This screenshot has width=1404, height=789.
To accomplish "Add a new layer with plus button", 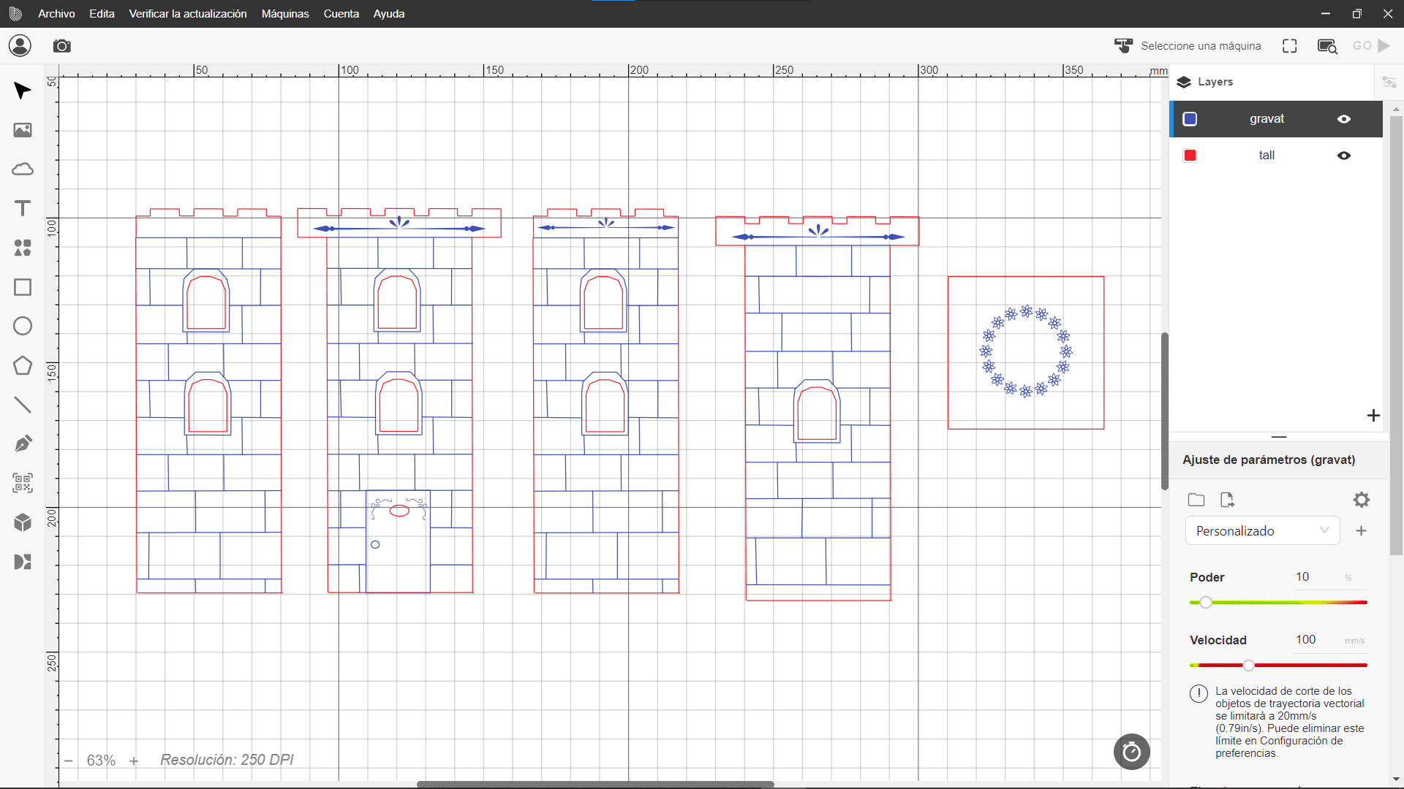I will point(1373,416).
